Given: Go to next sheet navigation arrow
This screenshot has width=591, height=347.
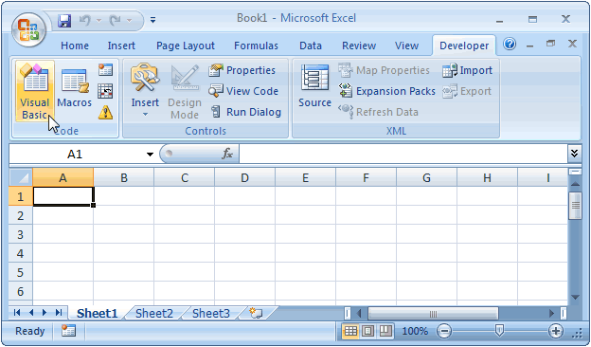Looking at the screenshot, I should pyautogui.click(x=45, y=312).
